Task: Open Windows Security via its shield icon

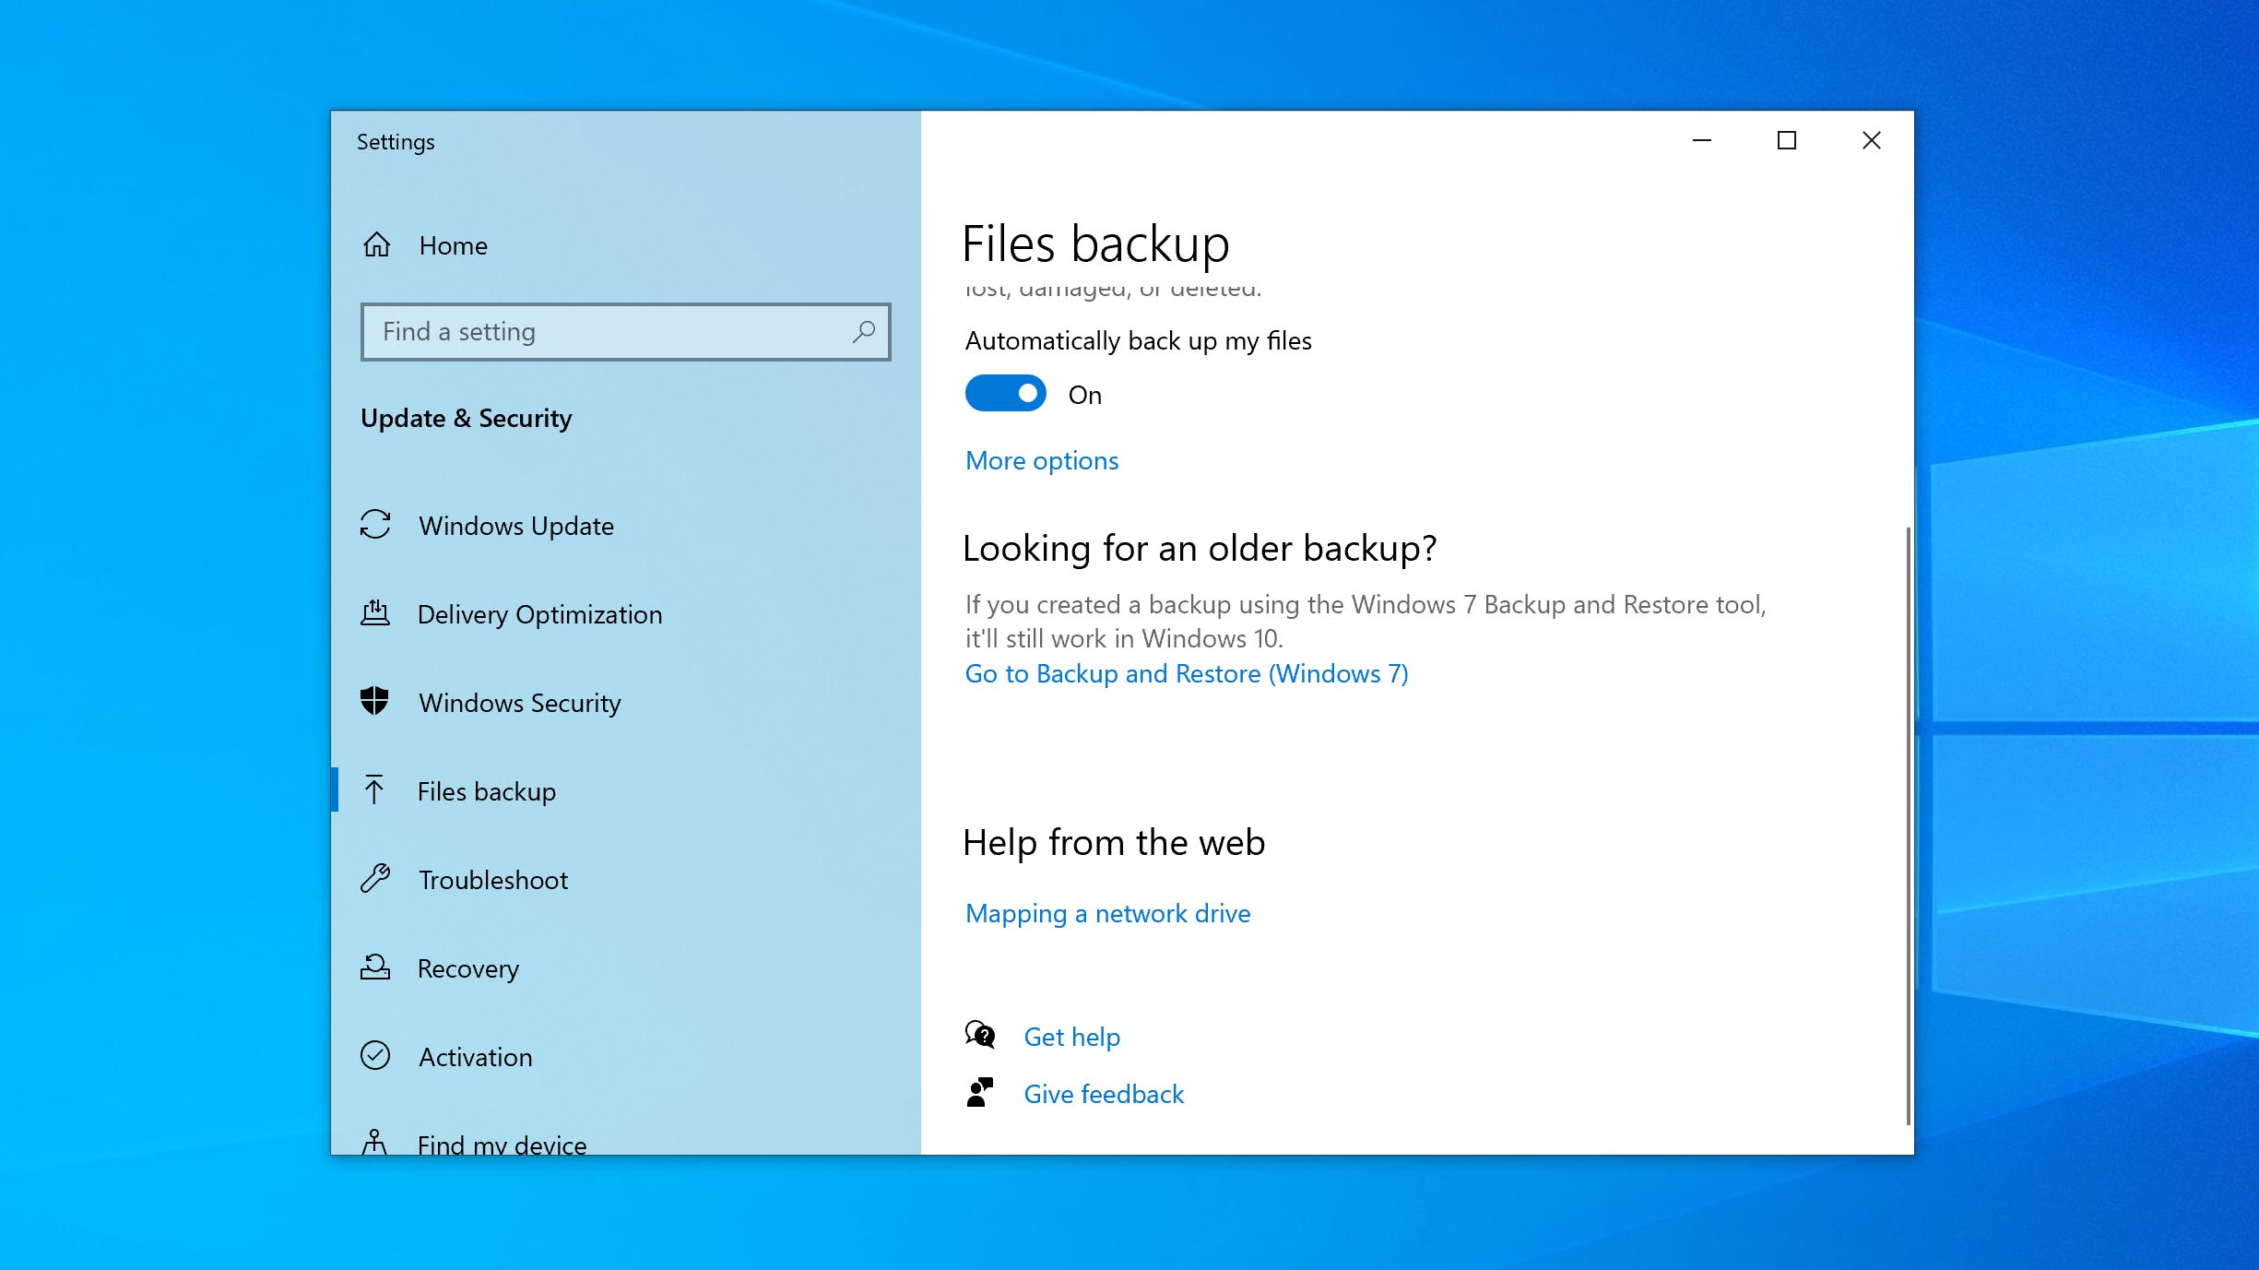Action: (x=377, y=703)
